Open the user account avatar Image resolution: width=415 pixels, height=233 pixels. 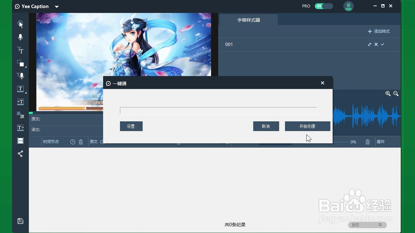point(348,6)
